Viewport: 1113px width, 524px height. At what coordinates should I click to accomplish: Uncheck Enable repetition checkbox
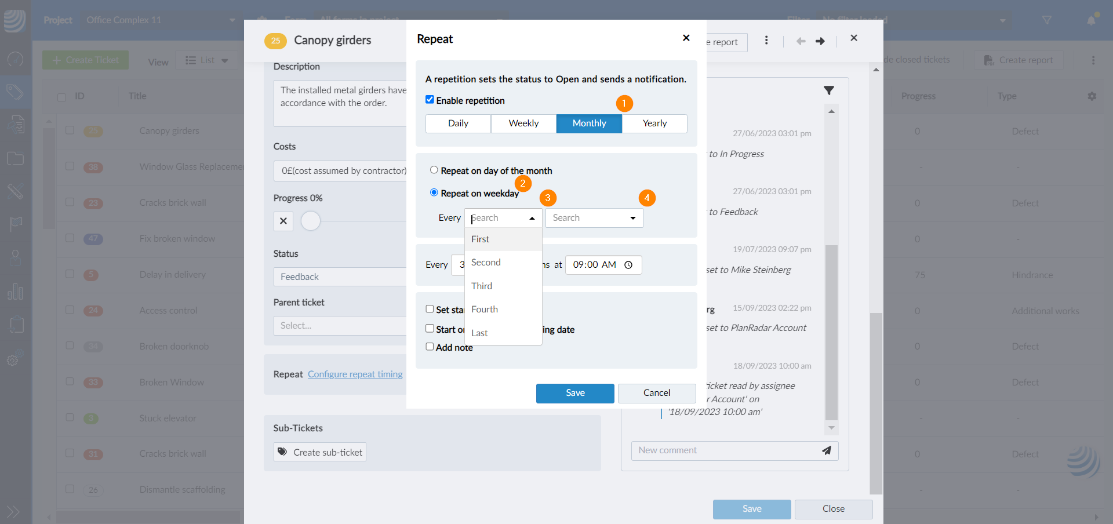pyautogui.click(x=430, y=100)
